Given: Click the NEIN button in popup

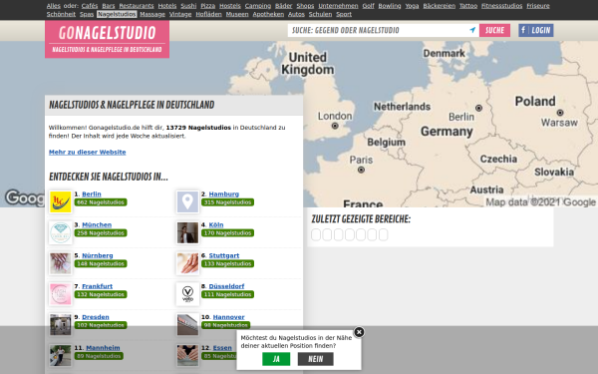Looking at the screenshot, I should tap(315, 359).
